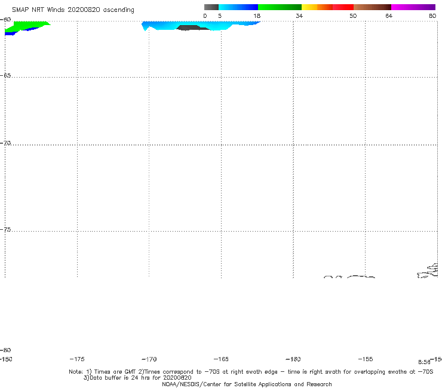
Task: Click the longitude label "-165"
Action: click(x=221, y=359)
